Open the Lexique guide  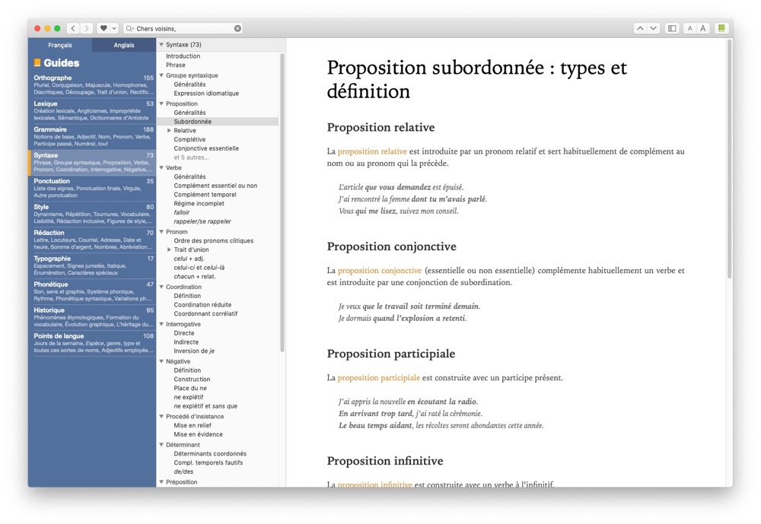click(x=92, y=110)
